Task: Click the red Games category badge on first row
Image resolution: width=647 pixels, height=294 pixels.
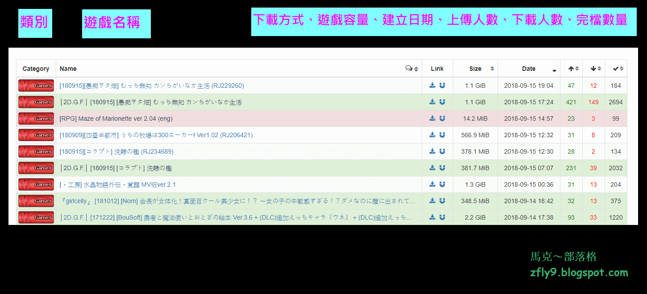Action: pos(36,86)
